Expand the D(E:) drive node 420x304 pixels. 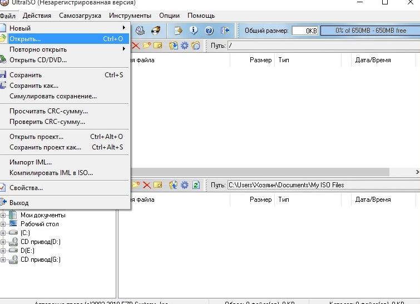(x=3, y=251)
